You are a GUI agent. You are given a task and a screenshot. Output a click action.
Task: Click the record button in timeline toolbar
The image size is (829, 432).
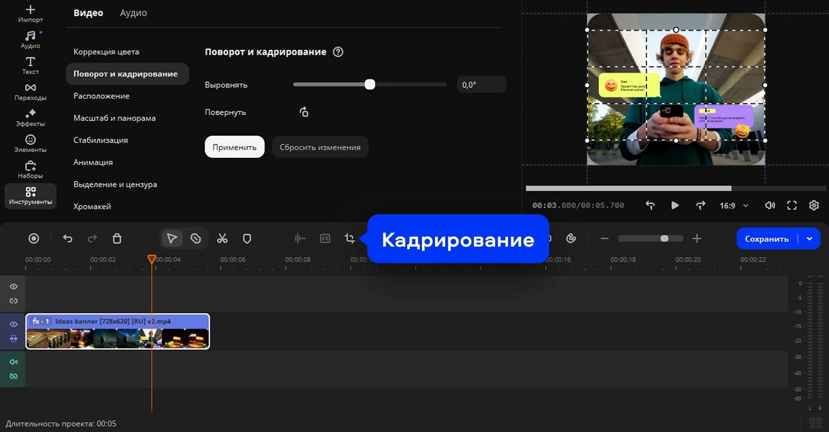point(34,238)
